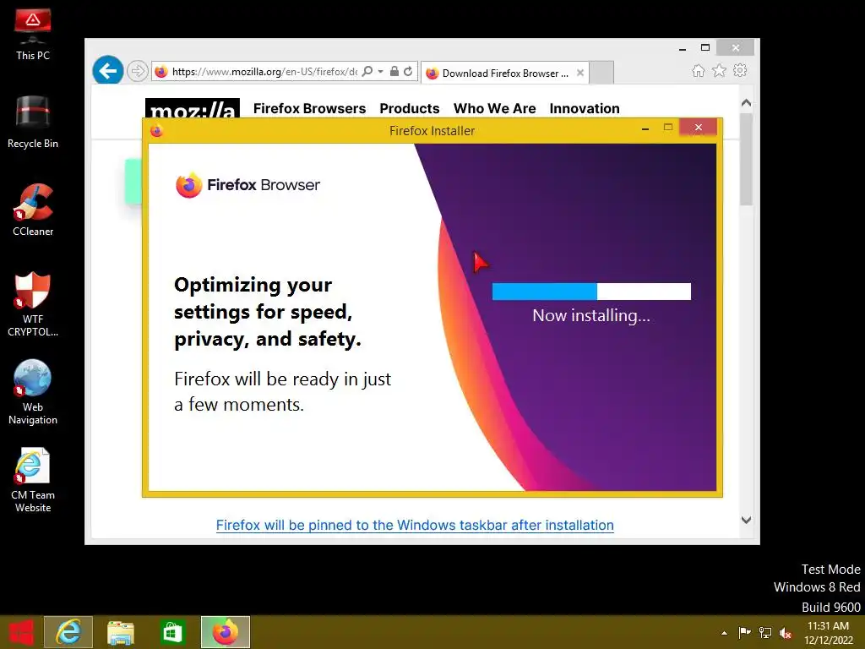
Task: Open a new tab in Internet Explorer
Action: tap(601, 73)
